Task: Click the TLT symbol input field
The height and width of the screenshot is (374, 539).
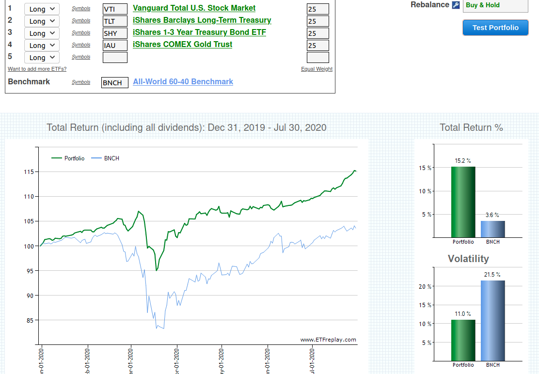Action: coord(115,21)
